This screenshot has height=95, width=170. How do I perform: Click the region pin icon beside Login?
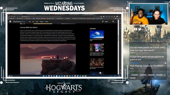pos(103,22)
